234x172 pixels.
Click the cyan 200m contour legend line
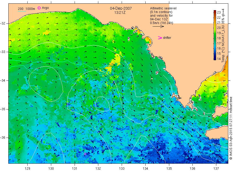22,11
